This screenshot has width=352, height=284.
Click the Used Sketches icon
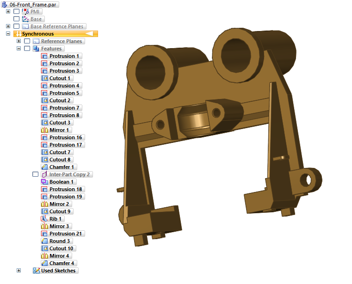tap(36, 271)
